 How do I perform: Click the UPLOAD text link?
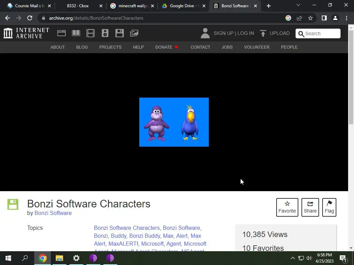point(280,33)
